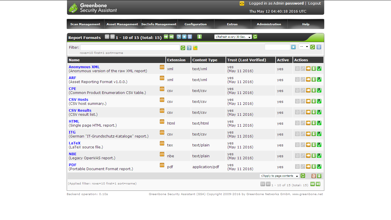
Task: Click trash icon in ITG row
Action: click(x=297, y=134)
